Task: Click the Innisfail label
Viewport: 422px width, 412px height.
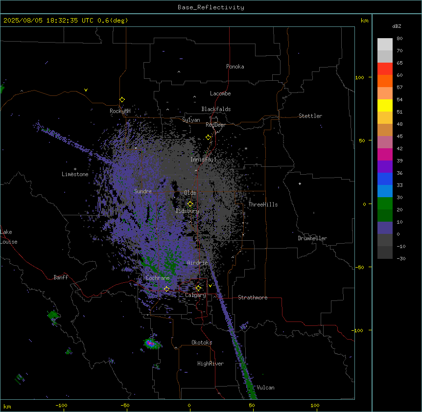Action: pyautogui.click(x=203, y=160)
